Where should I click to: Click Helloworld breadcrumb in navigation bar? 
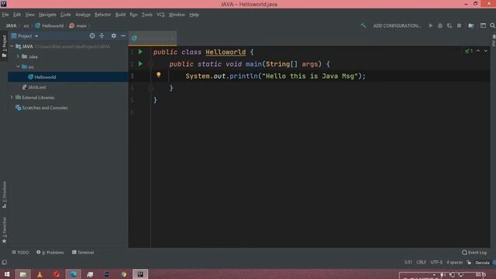50,26
